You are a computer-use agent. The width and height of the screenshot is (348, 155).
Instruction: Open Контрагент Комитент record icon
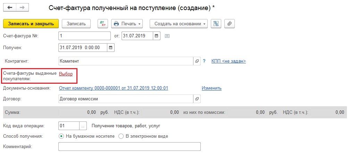pyautogui.click(x=197, y=61)
